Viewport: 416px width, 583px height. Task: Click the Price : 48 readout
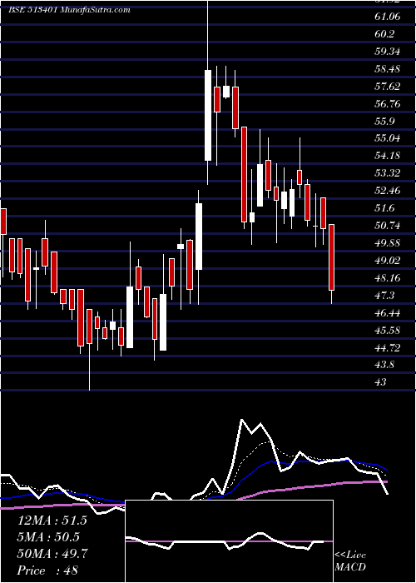(x=47, y=571)
